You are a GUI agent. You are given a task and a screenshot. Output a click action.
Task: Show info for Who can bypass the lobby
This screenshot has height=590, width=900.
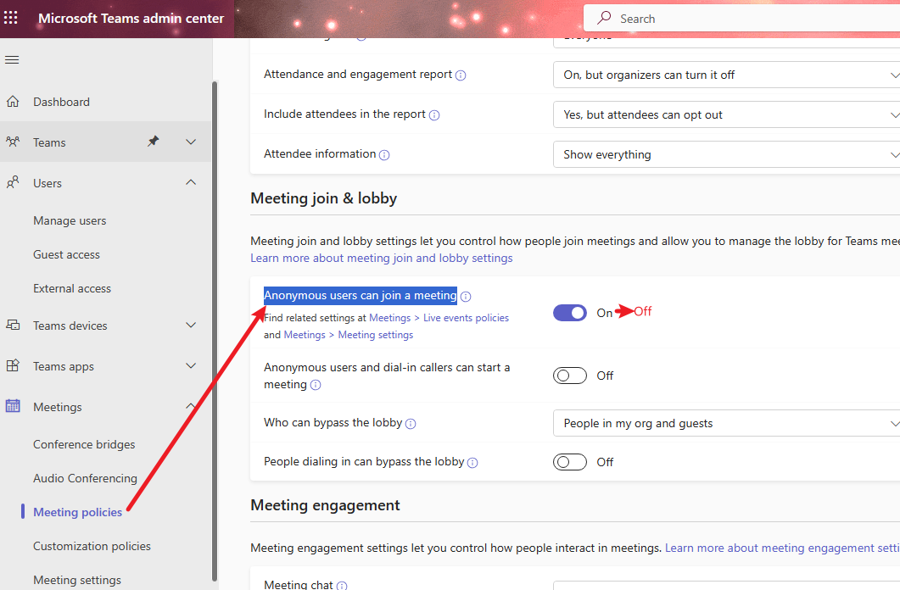point(411,424)
